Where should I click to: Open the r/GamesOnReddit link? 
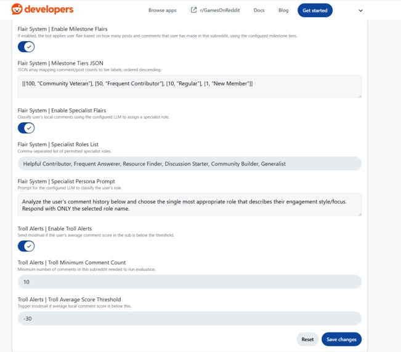pos(220,10)
